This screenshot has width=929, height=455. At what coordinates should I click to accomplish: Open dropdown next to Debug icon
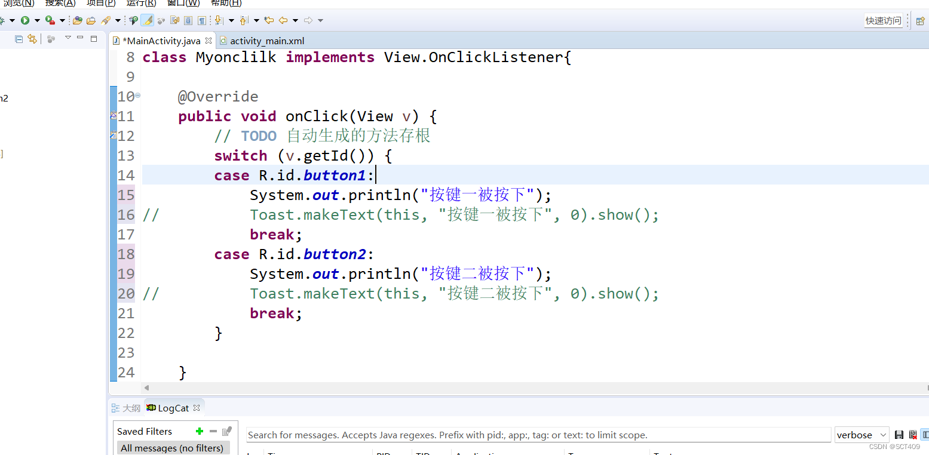12,20
